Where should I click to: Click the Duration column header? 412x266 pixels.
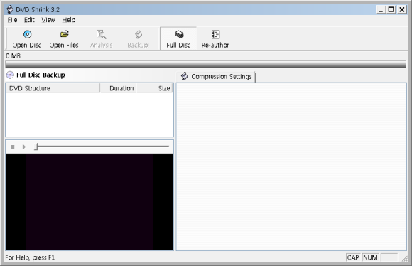pyautogui.click(x=118, y=88)
